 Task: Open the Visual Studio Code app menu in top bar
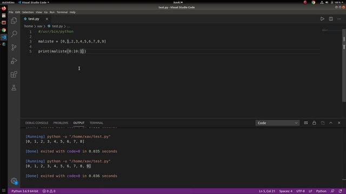[x=34, y=2]
